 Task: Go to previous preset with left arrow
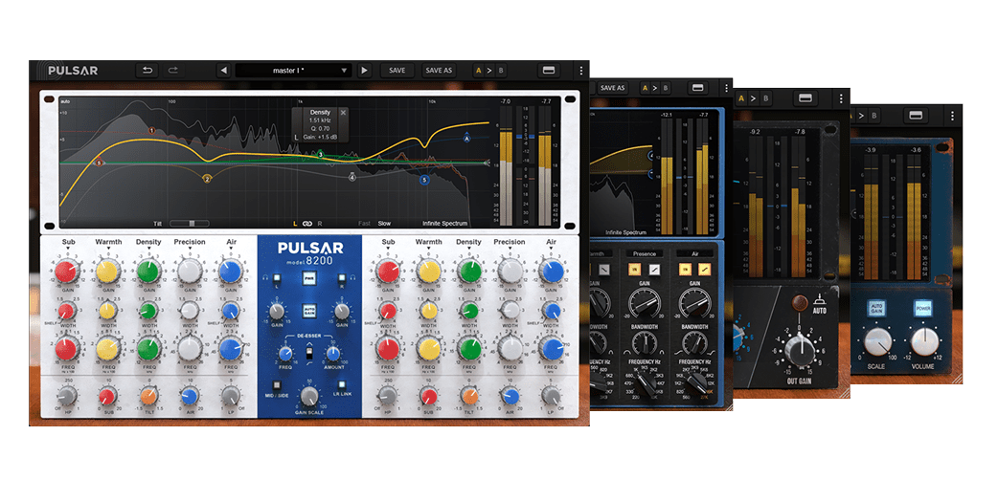pyautogui.click(x=223, y=71)
